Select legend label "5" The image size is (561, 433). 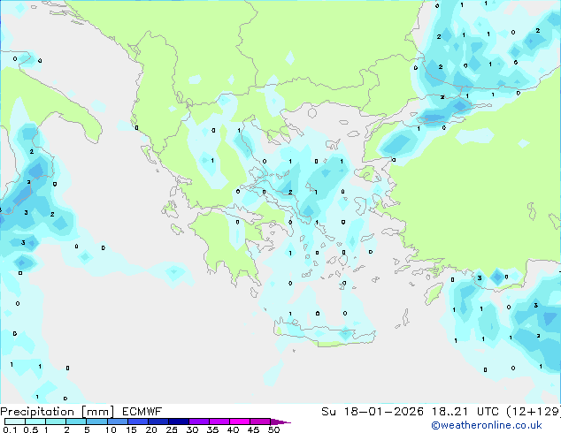tap(87, 429)
